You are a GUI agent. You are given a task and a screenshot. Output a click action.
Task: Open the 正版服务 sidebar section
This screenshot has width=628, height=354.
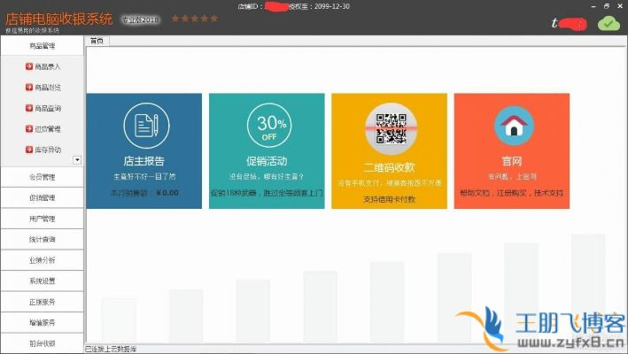pyautogui.click(x=42, y=302)
